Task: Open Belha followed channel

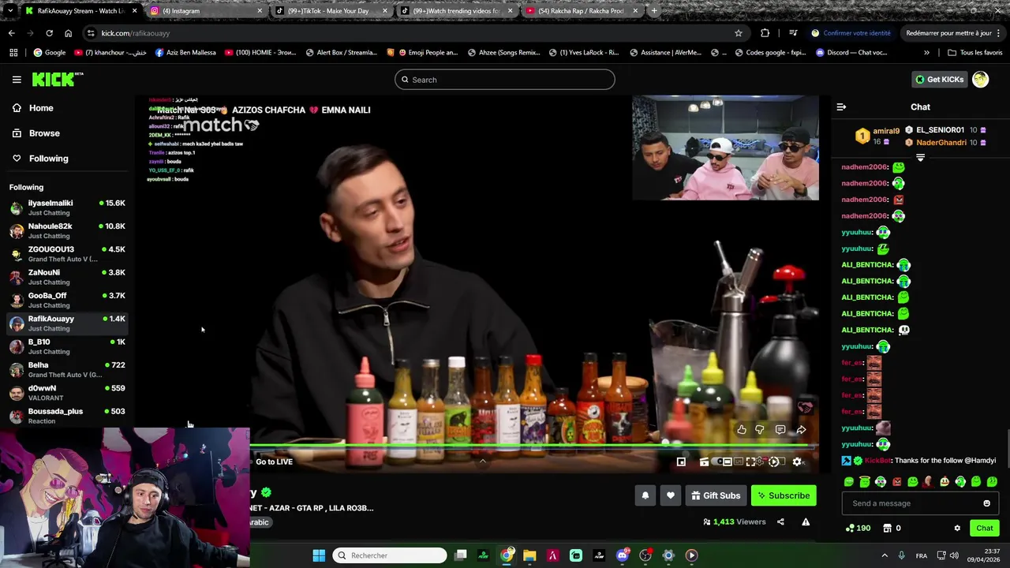Action: coord(67,369)
